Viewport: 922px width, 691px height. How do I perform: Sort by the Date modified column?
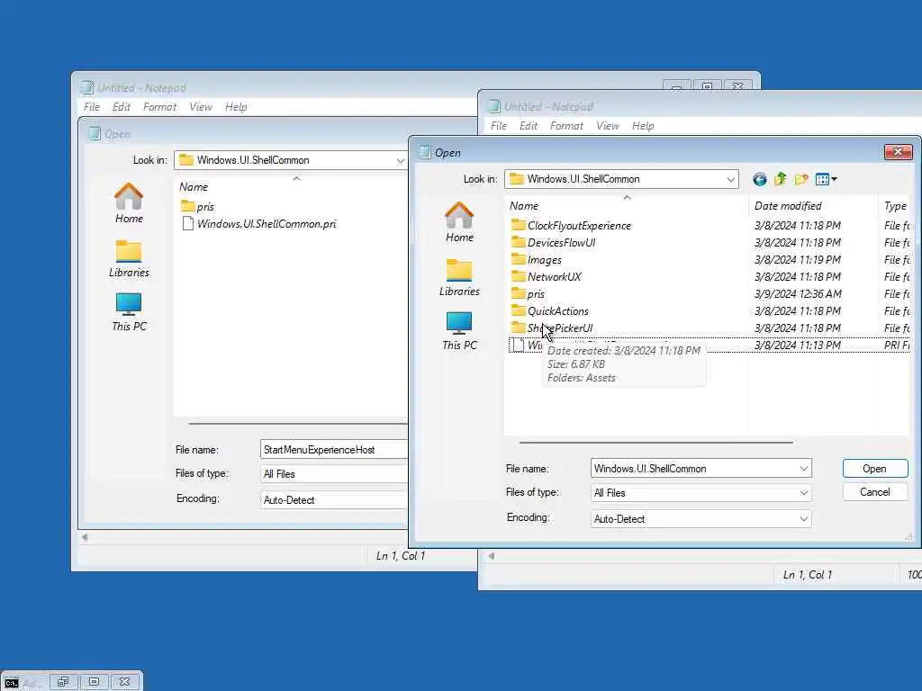click(813, 206)
